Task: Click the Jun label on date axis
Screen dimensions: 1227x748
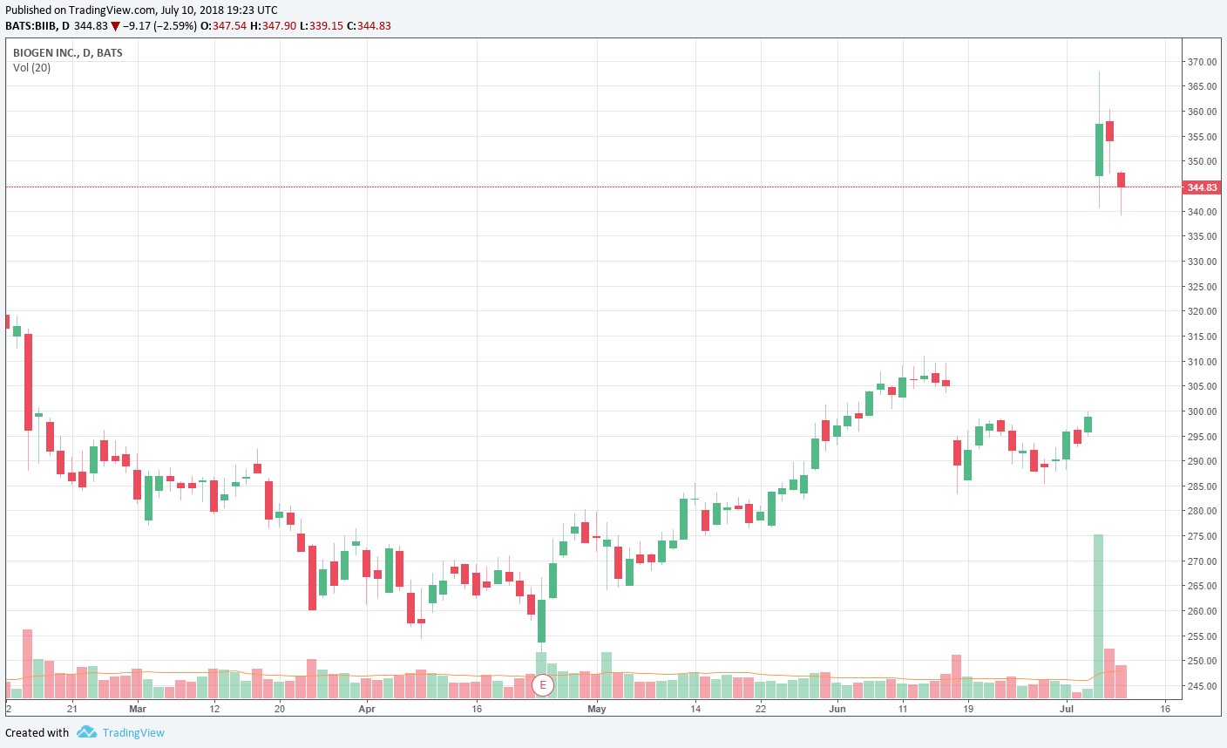Action: coord(837,709)
